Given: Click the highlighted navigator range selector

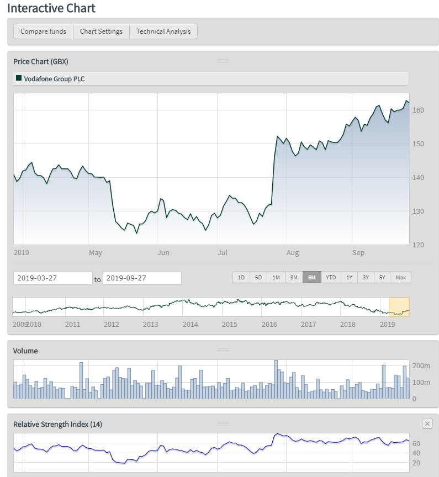Looking at the screenshot, I should pyautogui.click(x=399, y=306).
